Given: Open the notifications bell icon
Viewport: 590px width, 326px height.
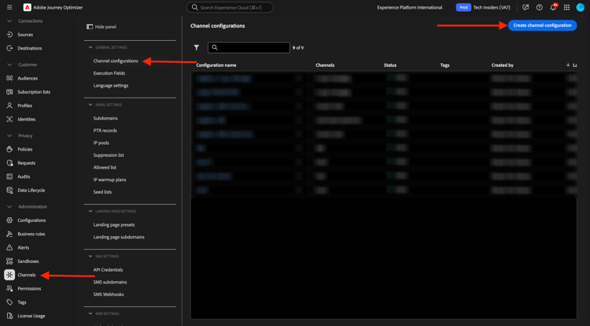Looking at the screenshot, I should [x=553, y=7].
